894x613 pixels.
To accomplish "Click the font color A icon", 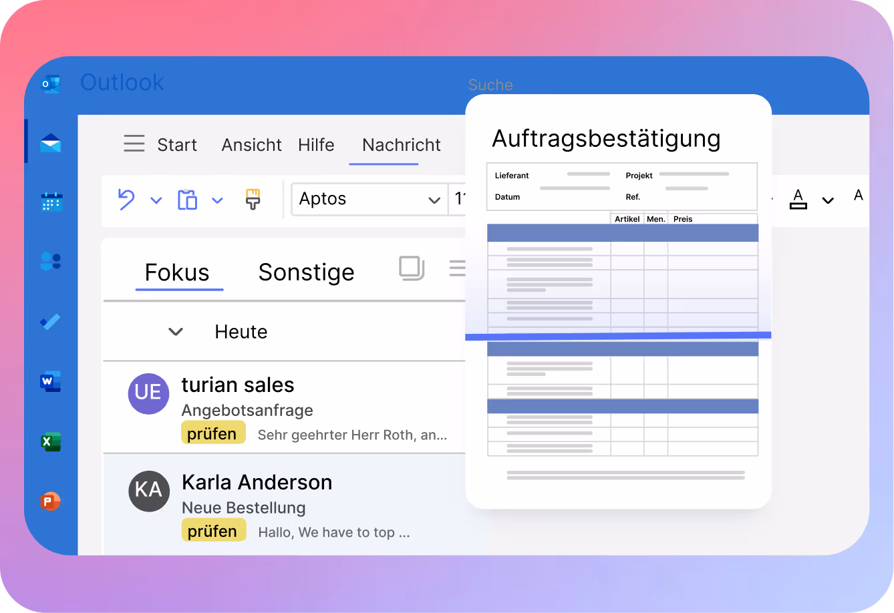I will pos(798,199).
